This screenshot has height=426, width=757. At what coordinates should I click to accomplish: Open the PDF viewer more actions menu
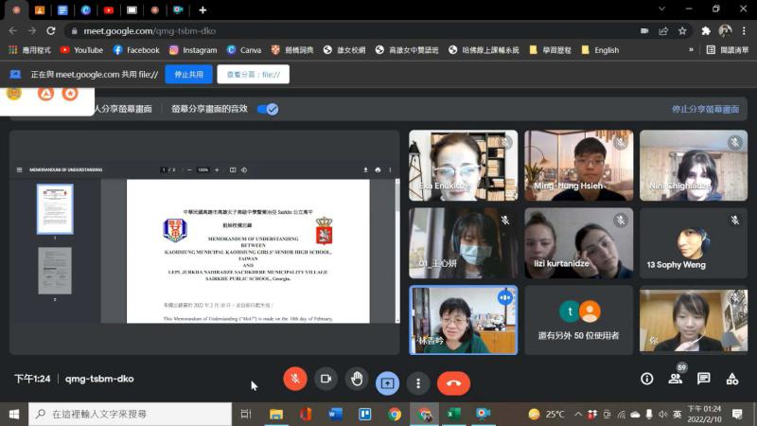click(x=391, y=169)
